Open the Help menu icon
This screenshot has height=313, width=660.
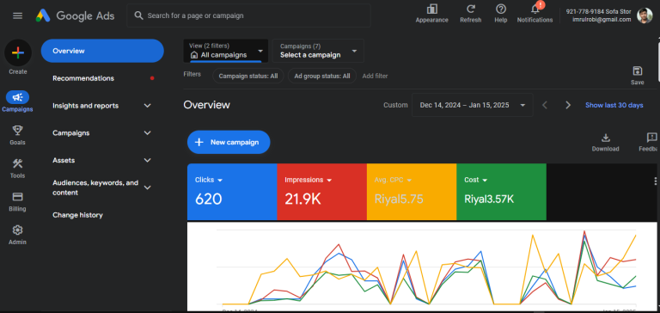pyautogui.click(x=501, y=13)
